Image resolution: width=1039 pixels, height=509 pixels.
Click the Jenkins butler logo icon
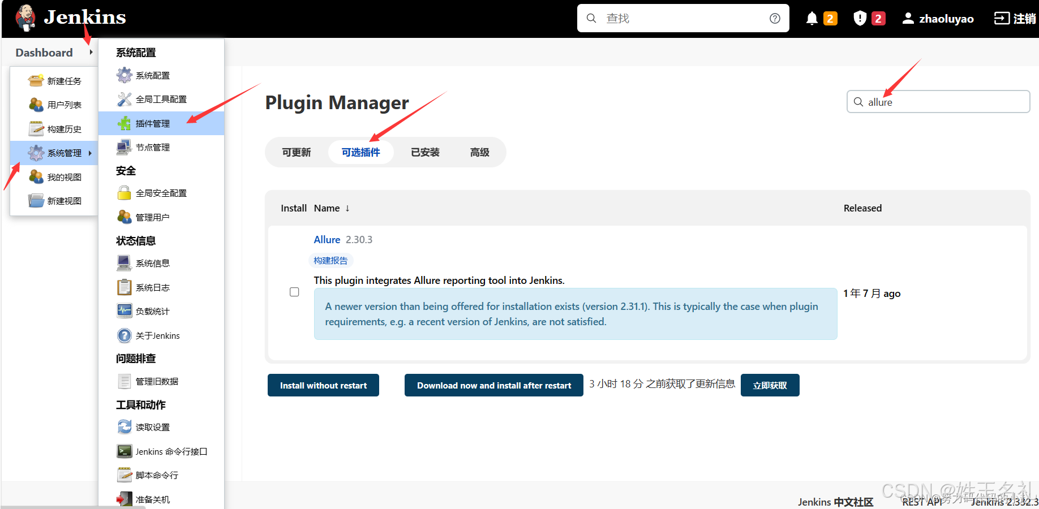coord(25,18)
